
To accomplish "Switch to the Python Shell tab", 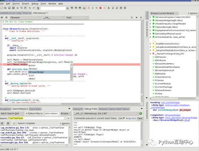I will point(115,109).
